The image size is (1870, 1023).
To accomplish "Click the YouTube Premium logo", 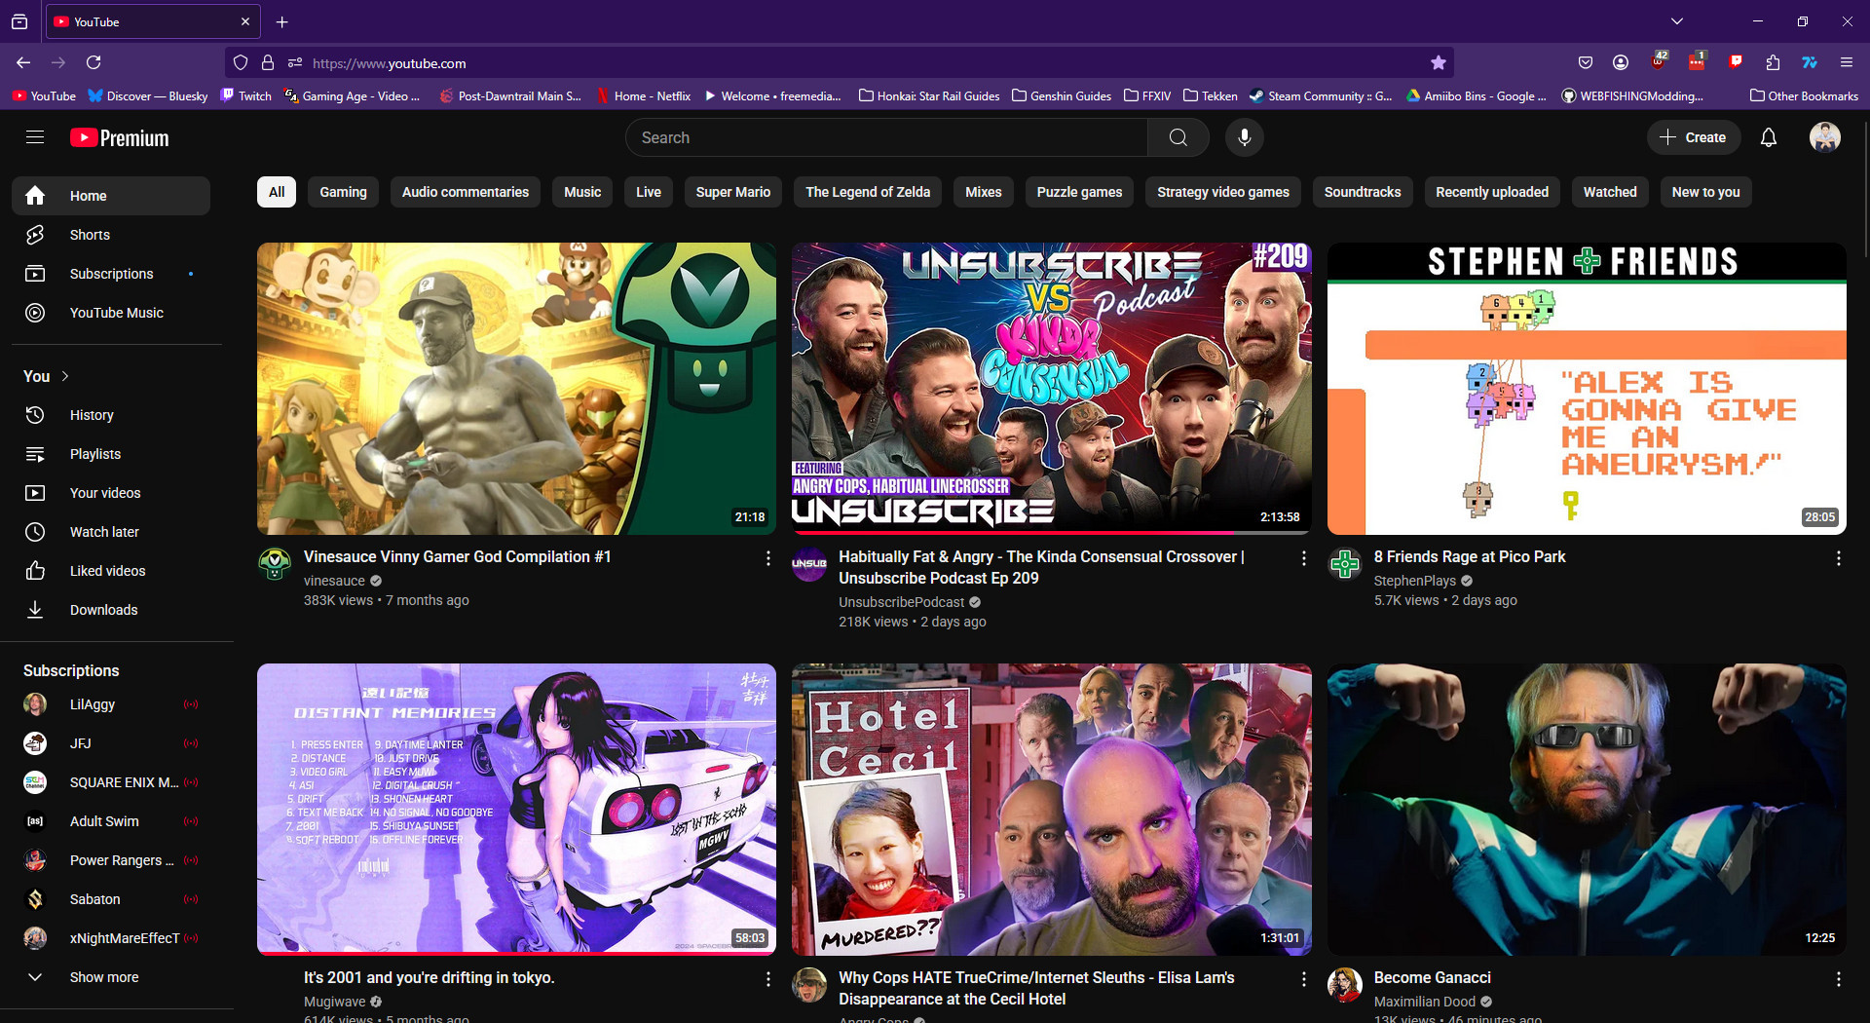I will coord(120,138).
